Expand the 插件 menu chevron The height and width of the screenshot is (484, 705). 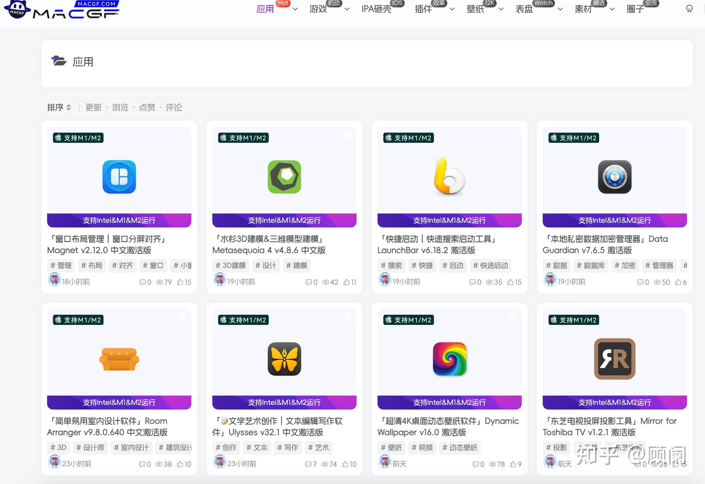(x=452, y=9)
